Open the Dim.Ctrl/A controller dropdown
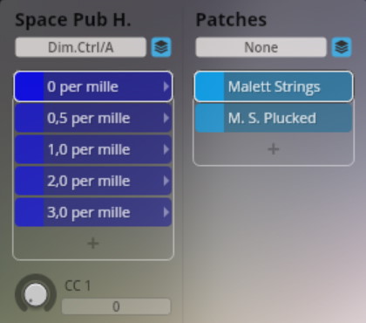This screenshot has width=366, height=323. point(80,47)
